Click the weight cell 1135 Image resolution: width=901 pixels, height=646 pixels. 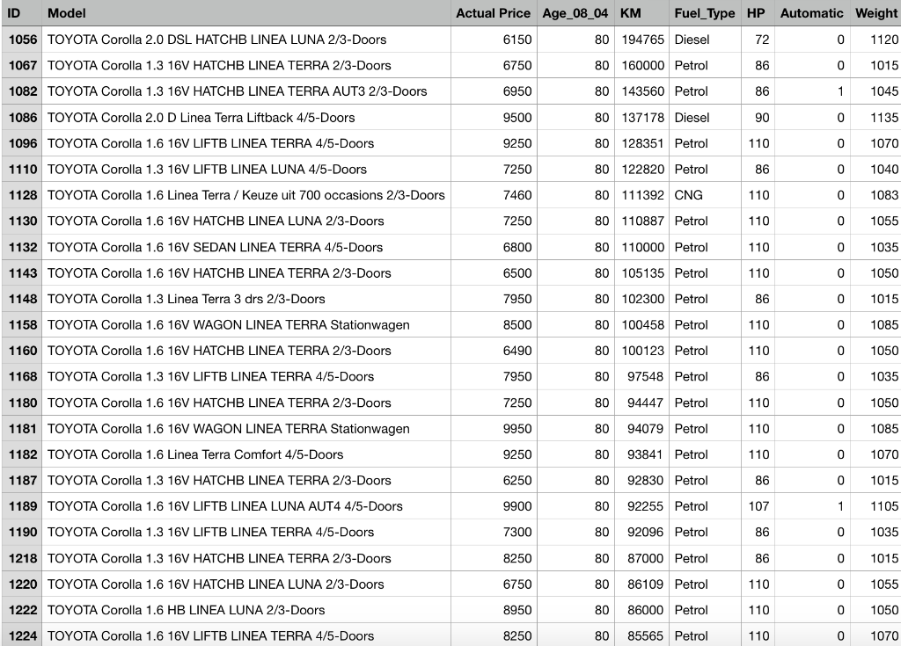point(875,118)
